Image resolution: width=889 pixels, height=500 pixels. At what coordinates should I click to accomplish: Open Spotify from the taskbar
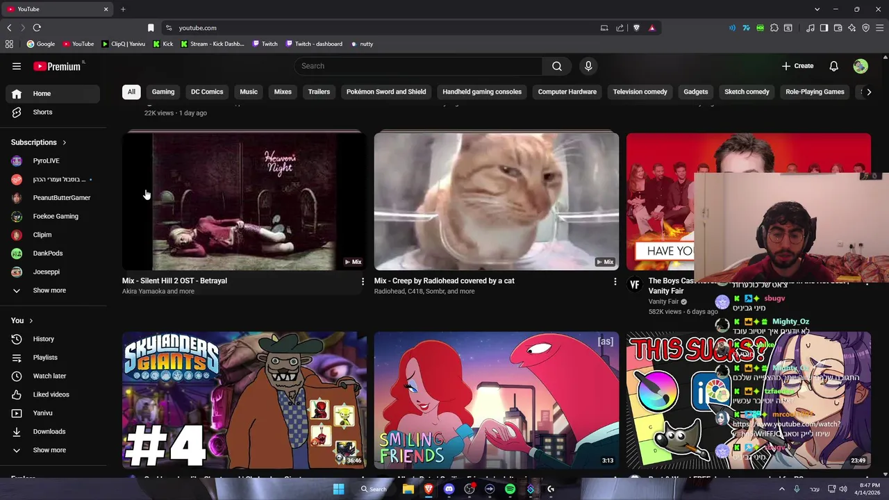[x=510, y=489]
